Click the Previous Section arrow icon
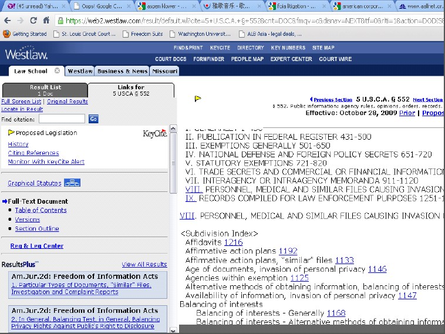The image size is (445, 334). (x=311, y=99)
